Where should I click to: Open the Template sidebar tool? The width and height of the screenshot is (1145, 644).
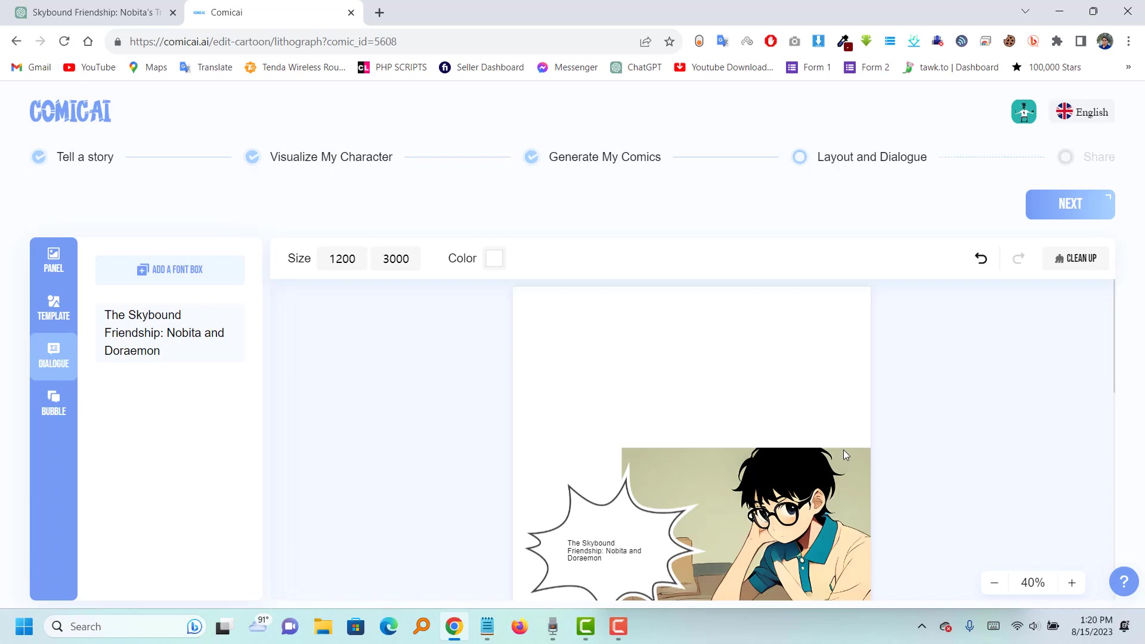pyautogui.click(x=53, y=308)
